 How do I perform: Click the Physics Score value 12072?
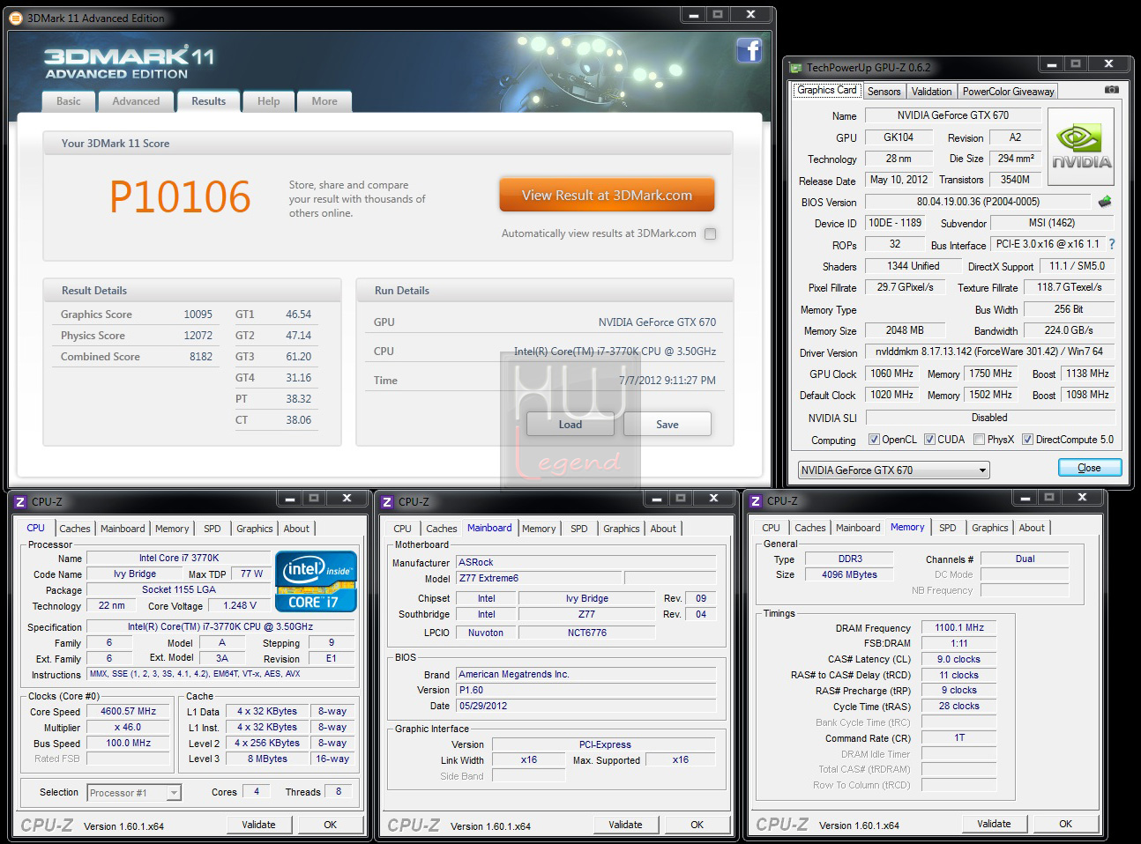[198, 336]
